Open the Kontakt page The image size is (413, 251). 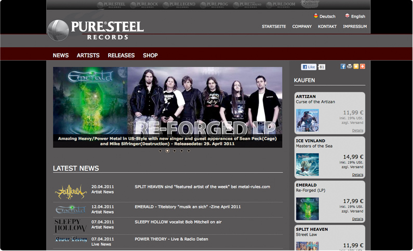tap(327, 26)
